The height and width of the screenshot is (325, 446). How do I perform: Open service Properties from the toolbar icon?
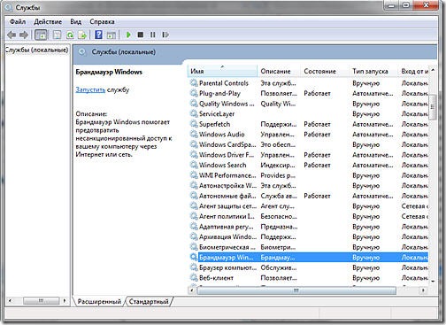(x=57, y=35)
